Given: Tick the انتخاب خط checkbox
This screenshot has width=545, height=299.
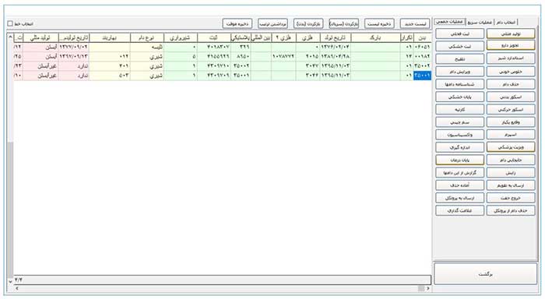Looking at the screenshot, I should [x=10, y=23].
